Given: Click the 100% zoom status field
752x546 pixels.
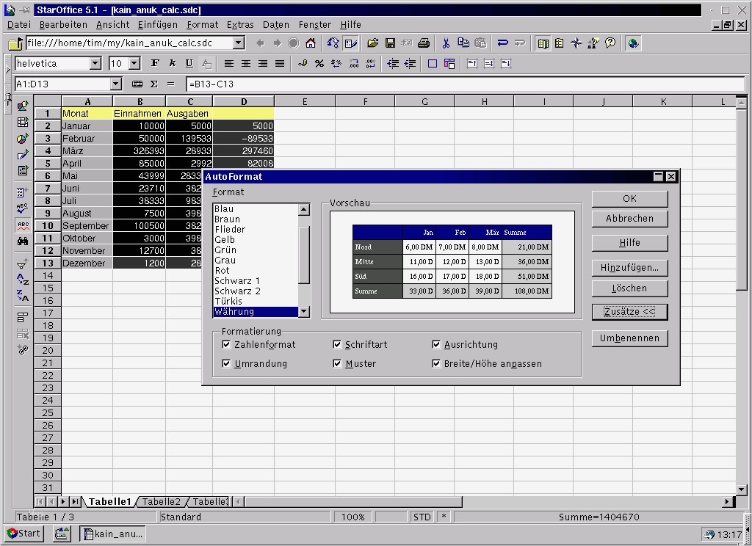Looking at the screenshot, I should [x=352, y=517].
